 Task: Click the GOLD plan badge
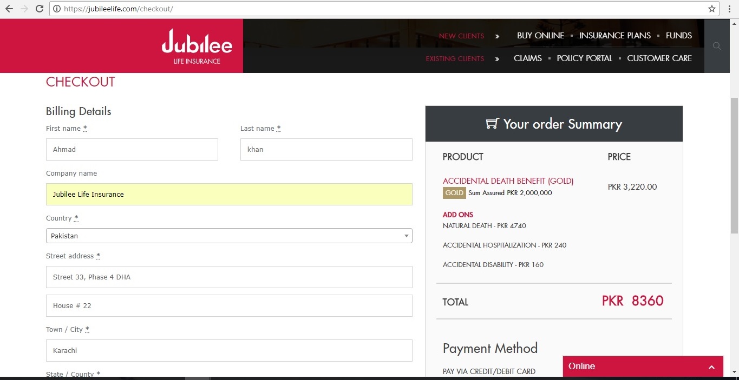454,193
